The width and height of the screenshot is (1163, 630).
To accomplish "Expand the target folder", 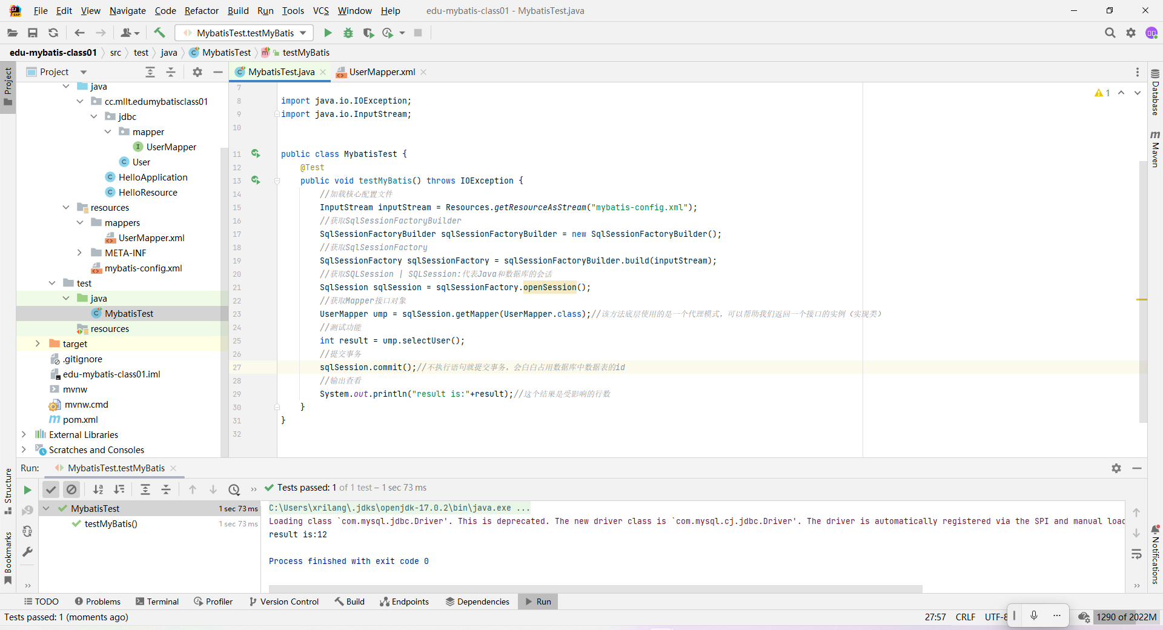I will (38, 343).
